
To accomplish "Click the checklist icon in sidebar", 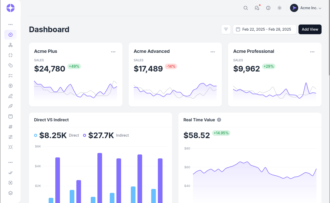I will pos(11,76).
